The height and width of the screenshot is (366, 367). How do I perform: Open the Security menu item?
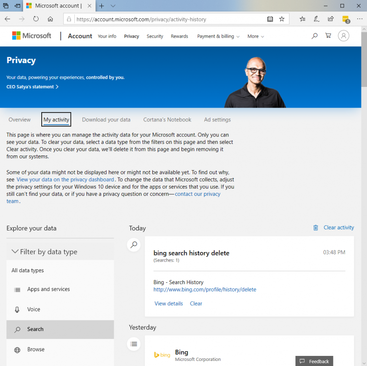click(x=155, y=36)
